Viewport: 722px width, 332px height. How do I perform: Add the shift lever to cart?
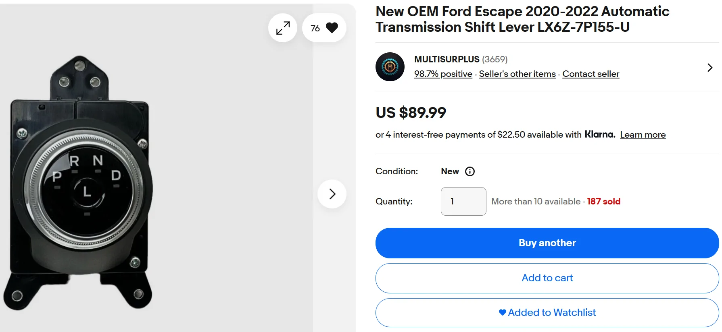click(x=547, y=278)
